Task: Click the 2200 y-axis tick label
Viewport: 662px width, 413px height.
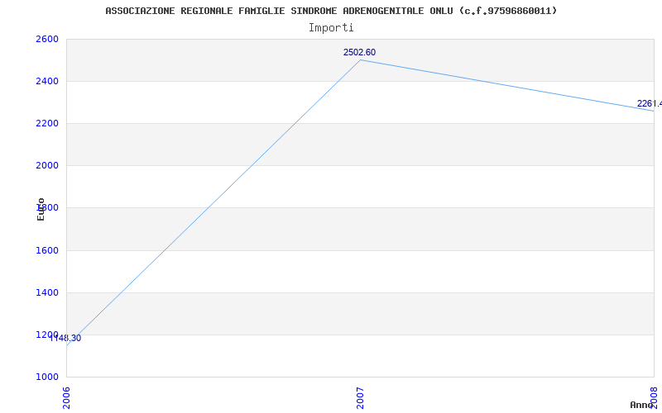Action: pos(47,123)
